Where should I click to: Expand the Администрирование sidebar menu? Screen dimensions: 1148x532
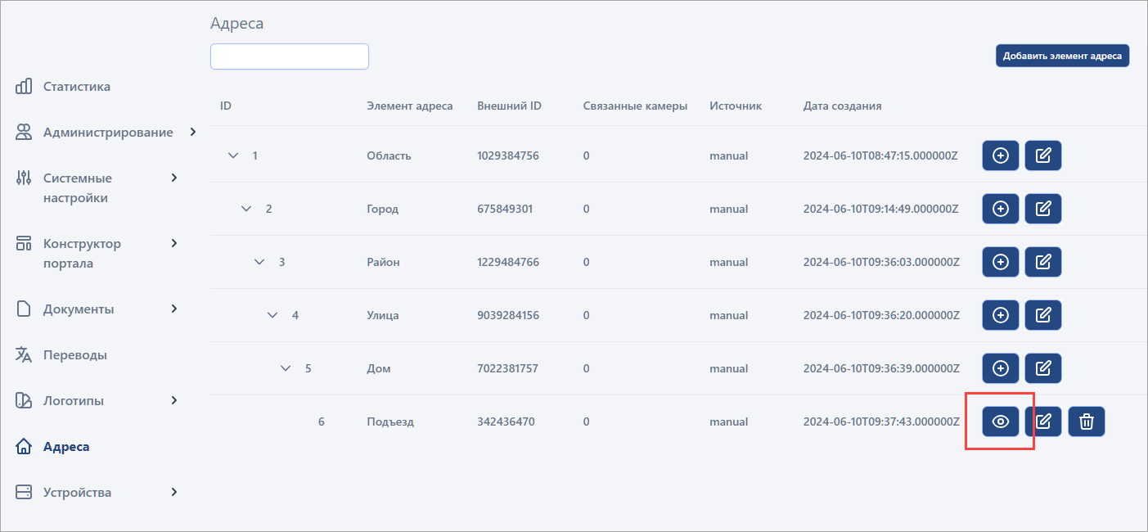[192, 132]
